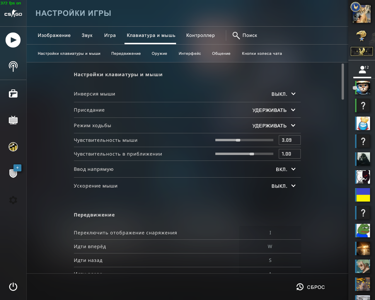Jump to the Оружие subsection
This screenshot has width=375, height=300.
159,54
